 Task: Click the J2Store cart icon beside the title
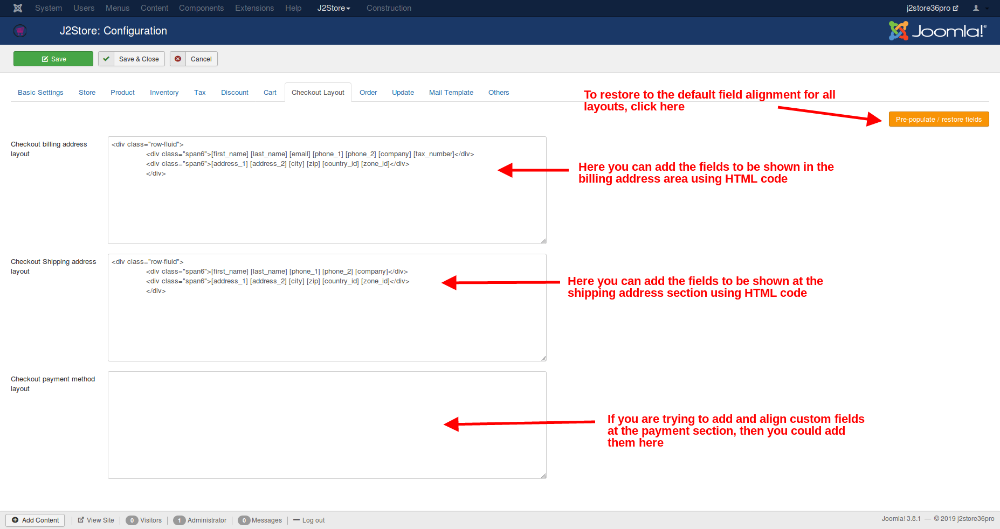click(20, 31)
